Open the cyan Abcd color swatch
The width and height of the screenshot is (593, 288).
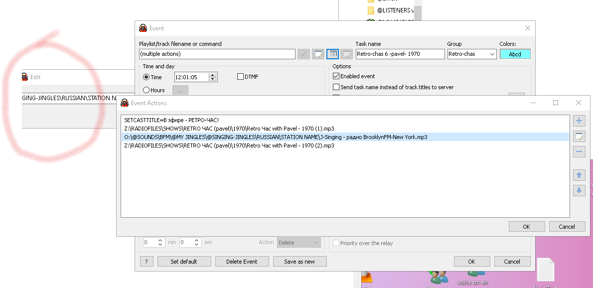point(515,54)
